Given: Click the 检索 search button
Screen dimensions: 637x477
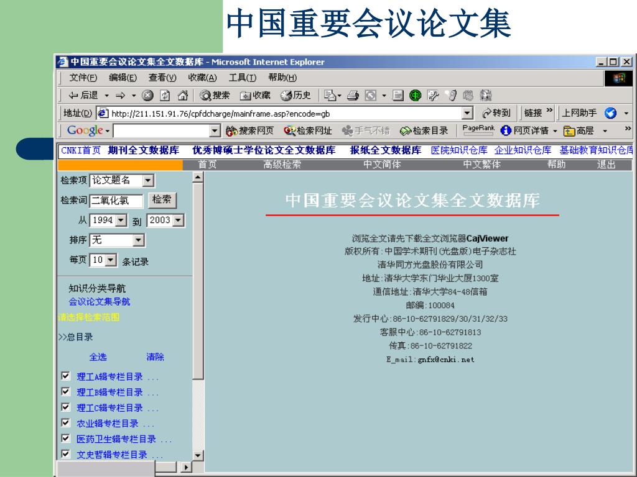Looking at the screenshot, I should coord(162,199).
